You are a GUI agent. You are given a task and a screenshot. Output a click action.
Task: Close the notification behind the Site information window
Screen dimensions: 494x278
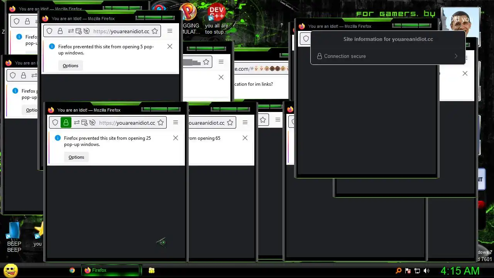click(465, 73)
